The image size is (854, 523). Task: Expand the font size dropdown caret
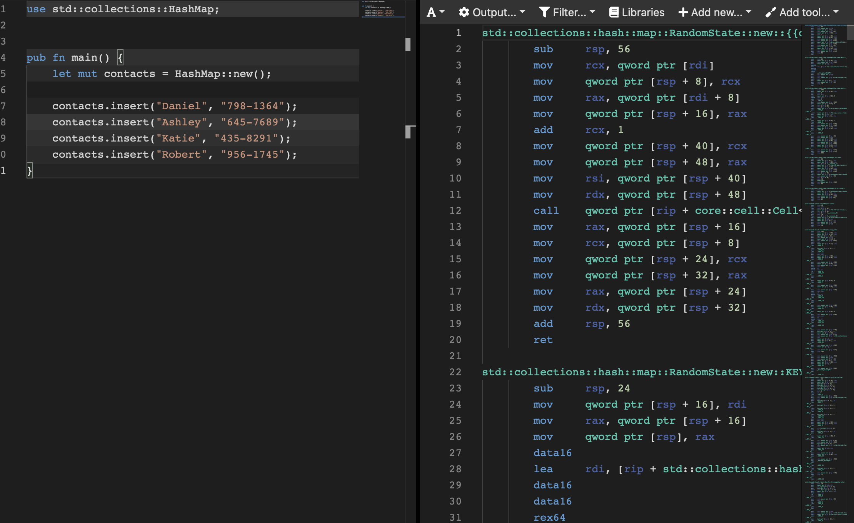pyautogui.click(x=442, y=12)
